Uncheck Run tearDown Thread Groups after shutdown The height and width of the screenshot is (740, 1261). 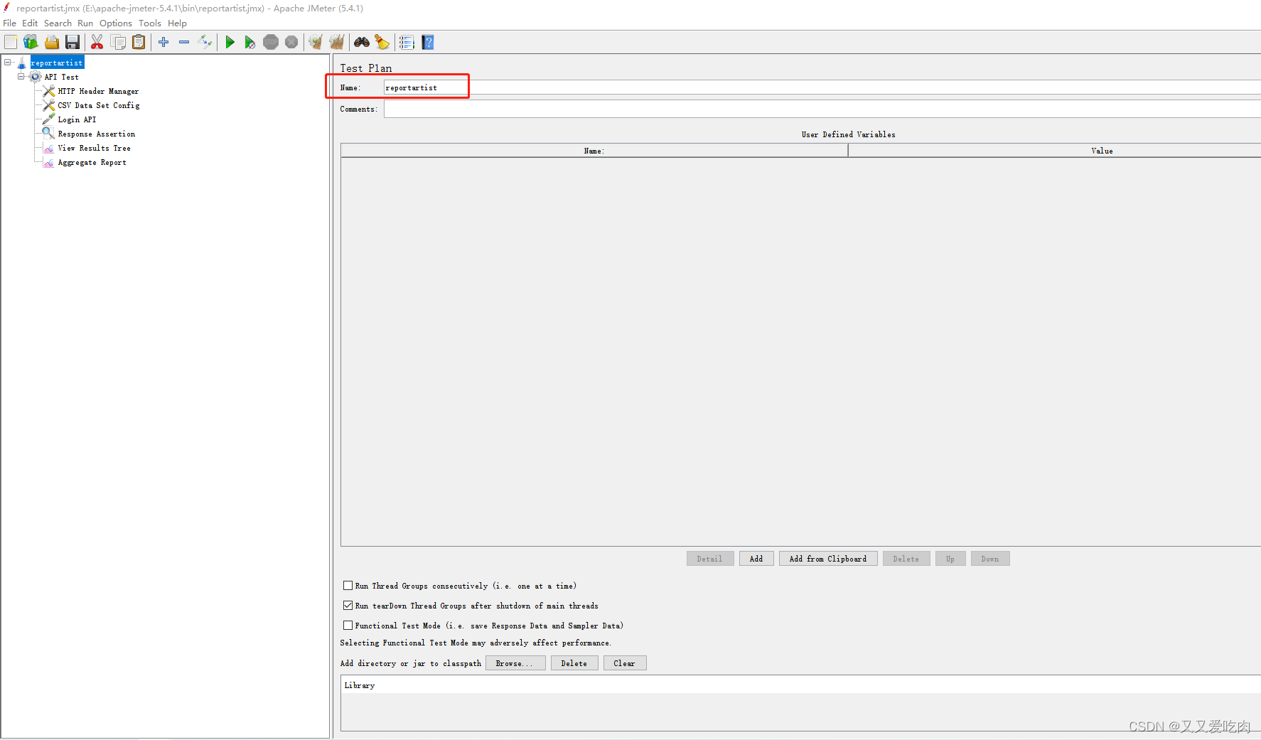click(x=348, y=606)
